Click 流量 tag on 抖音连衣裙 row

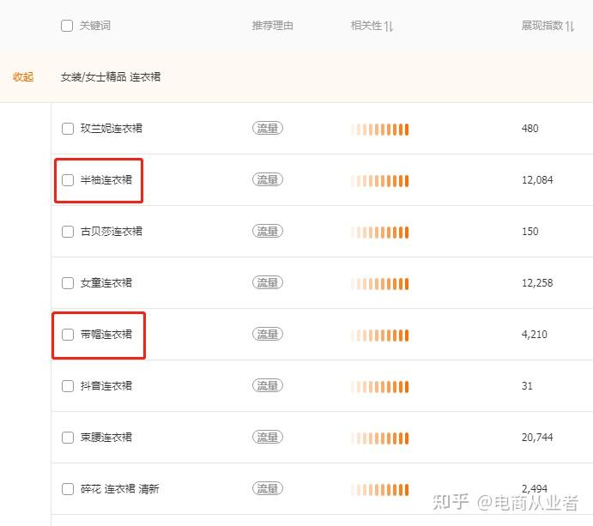(268, 386)
